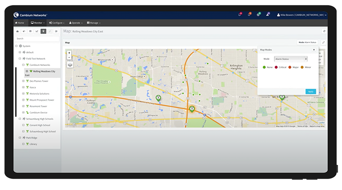Open the Configure menu
This screenshot has height=190, width=342.
57,23
